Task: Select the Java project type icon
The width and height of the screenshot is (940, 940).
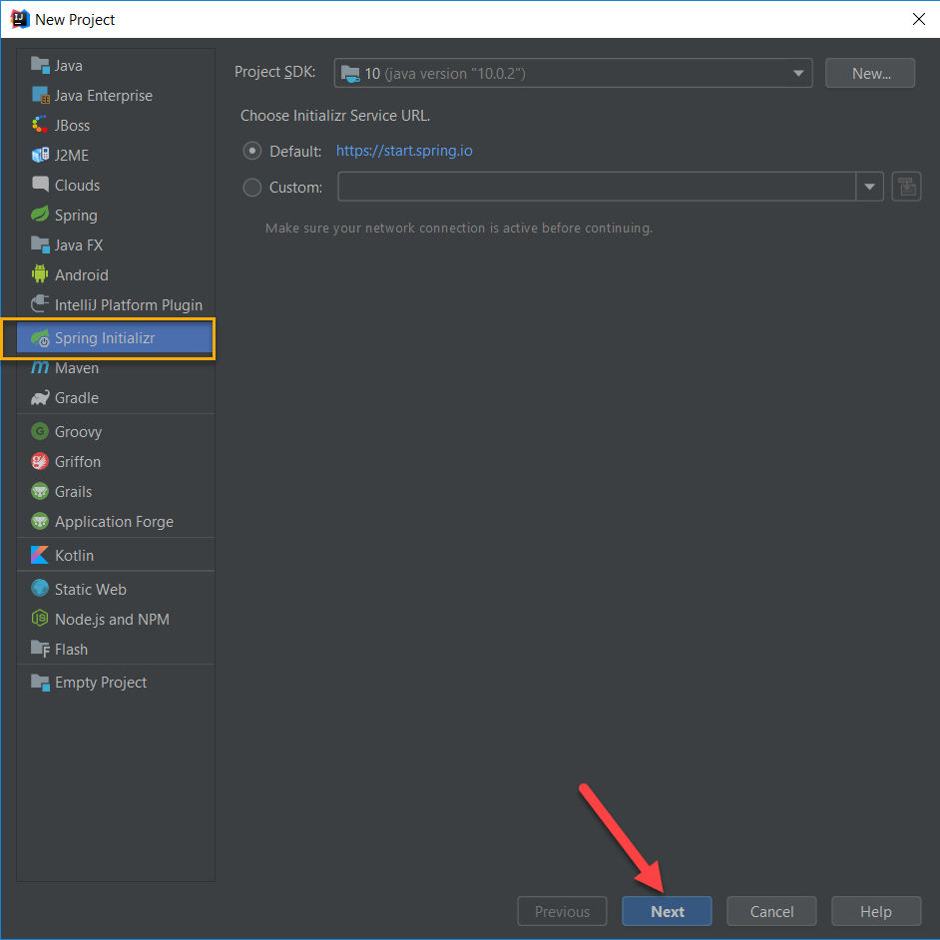Action: click(x=40, y=65)
